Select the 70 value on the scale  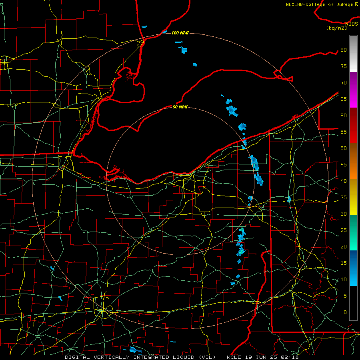[344, 83]
